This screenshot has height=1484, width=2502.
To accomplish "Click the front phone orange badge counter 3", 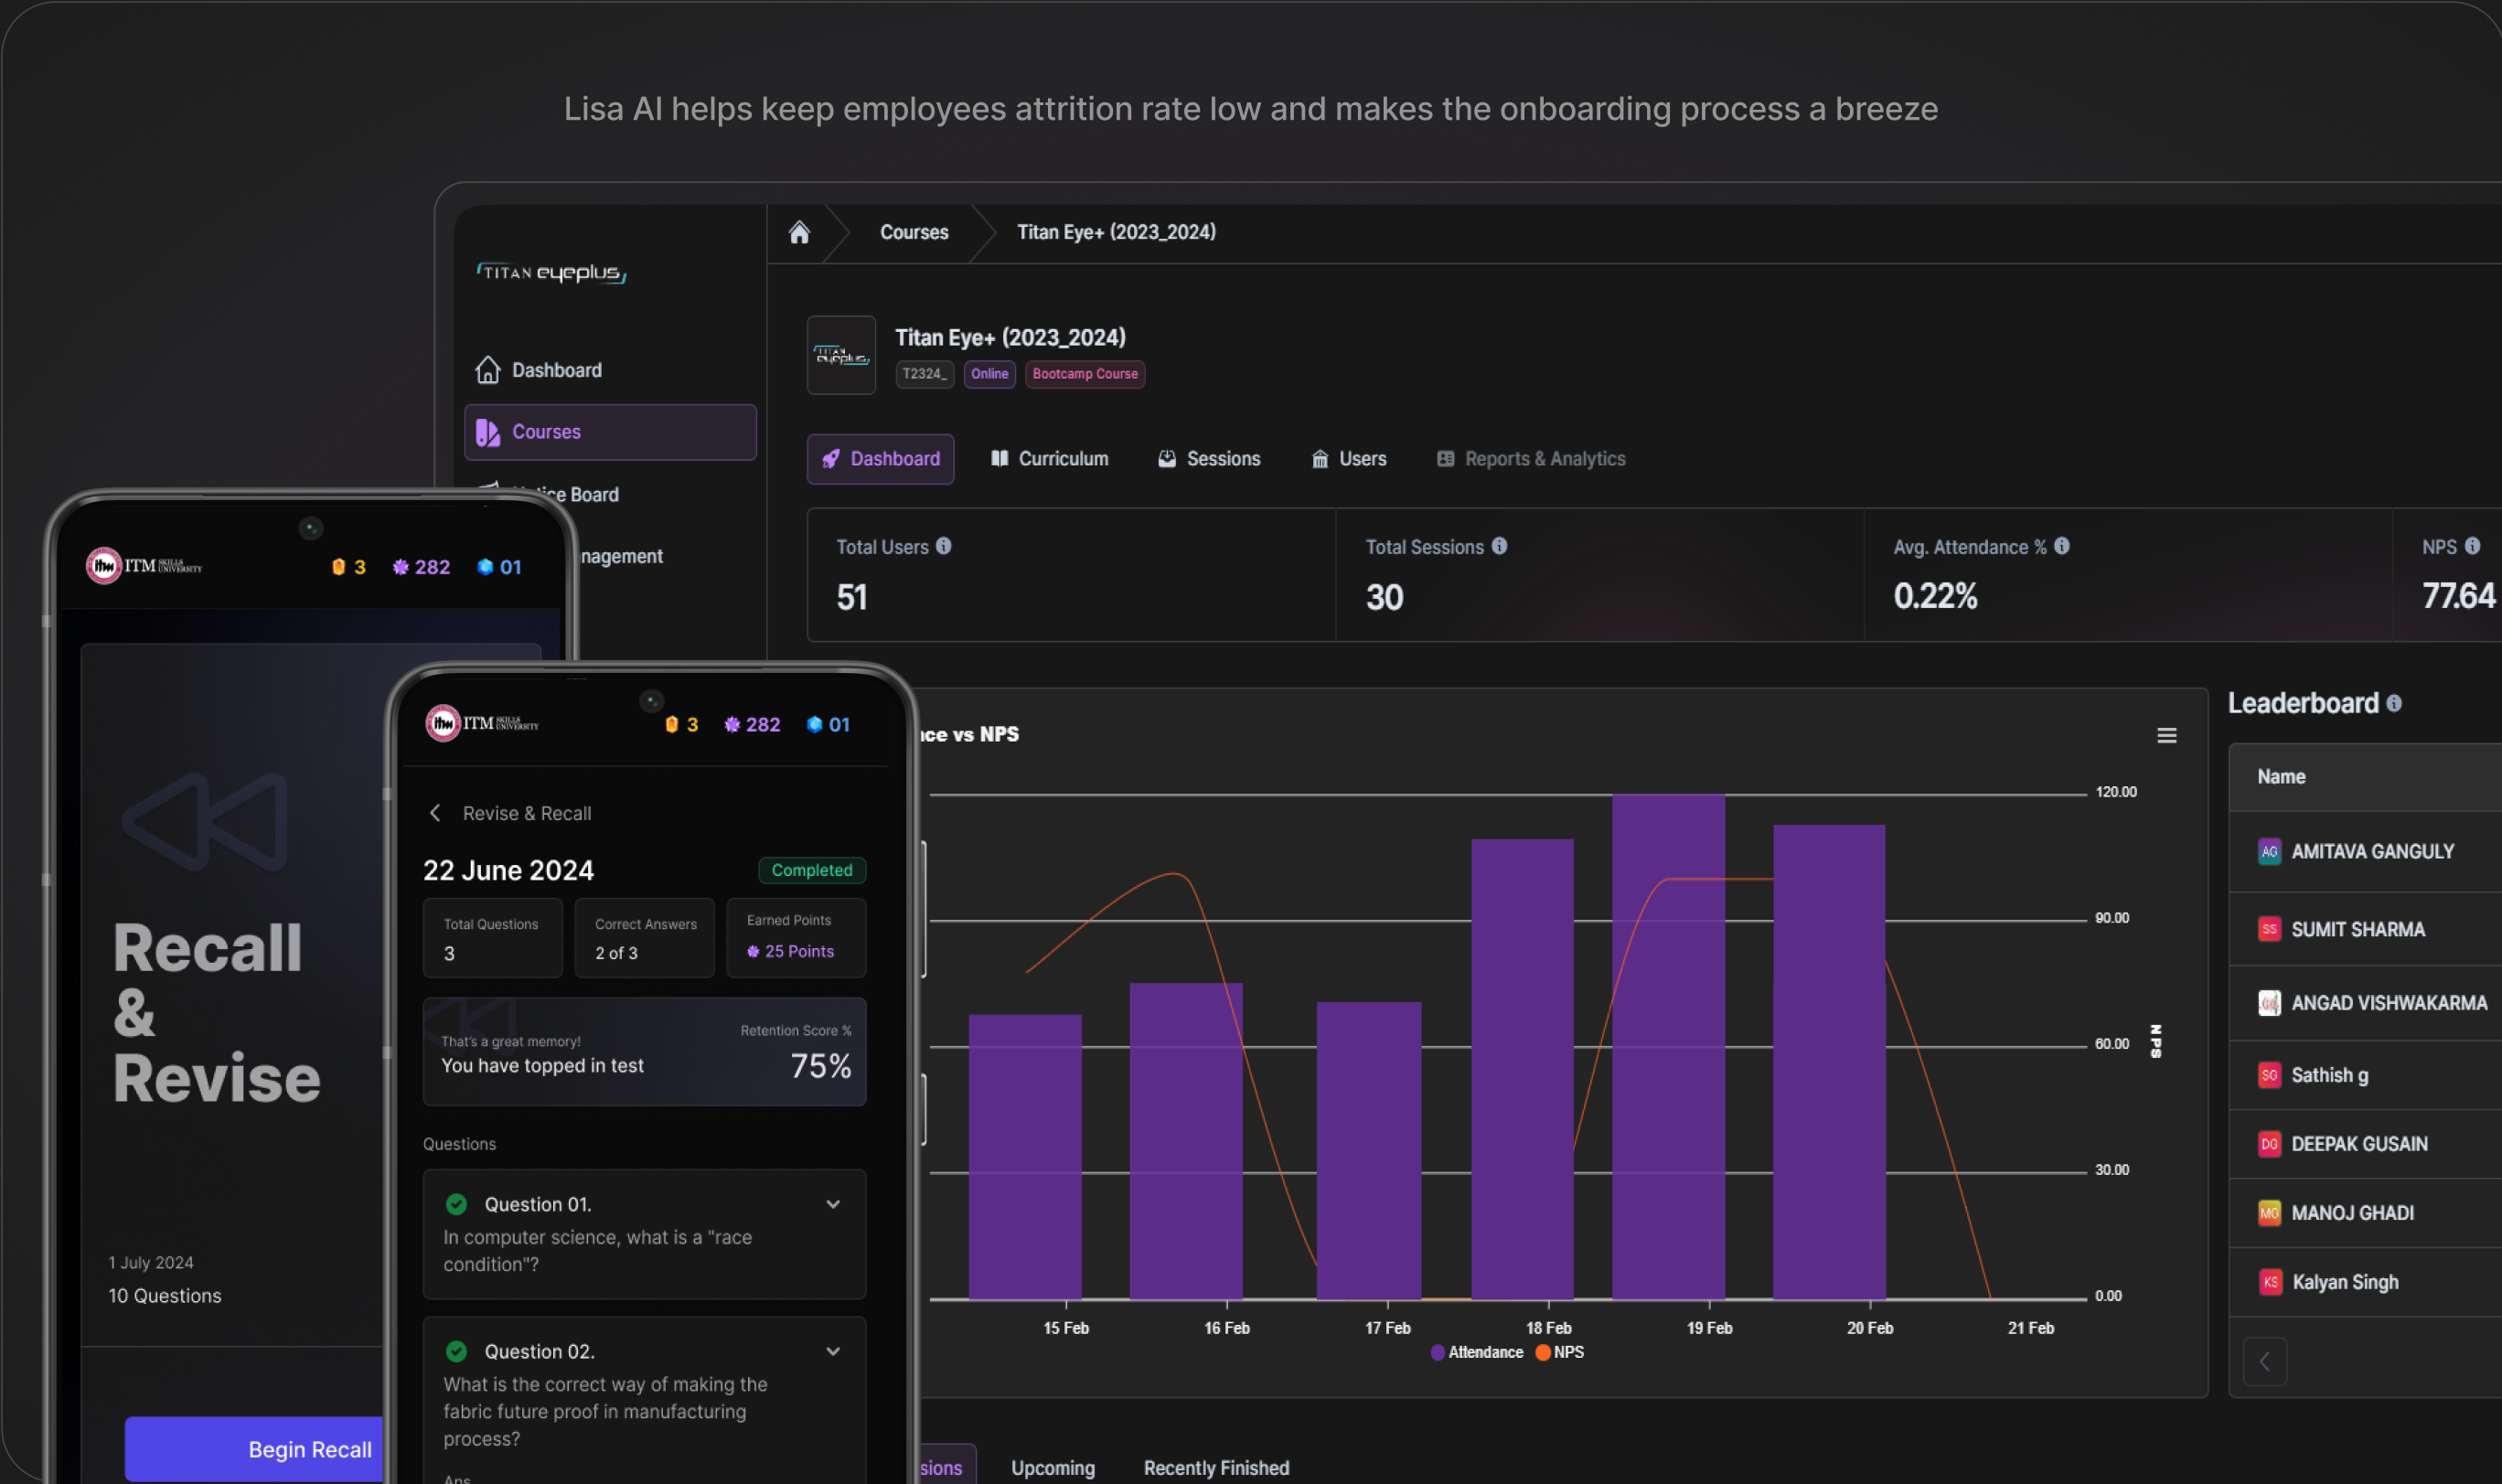I will pos(682,724).
